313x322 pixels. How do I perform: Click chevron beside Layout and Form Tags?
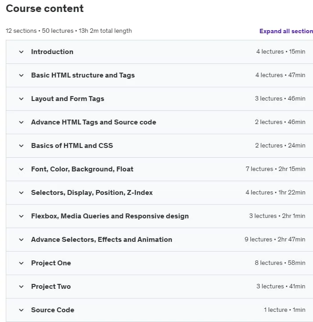(x=21, y=99)
